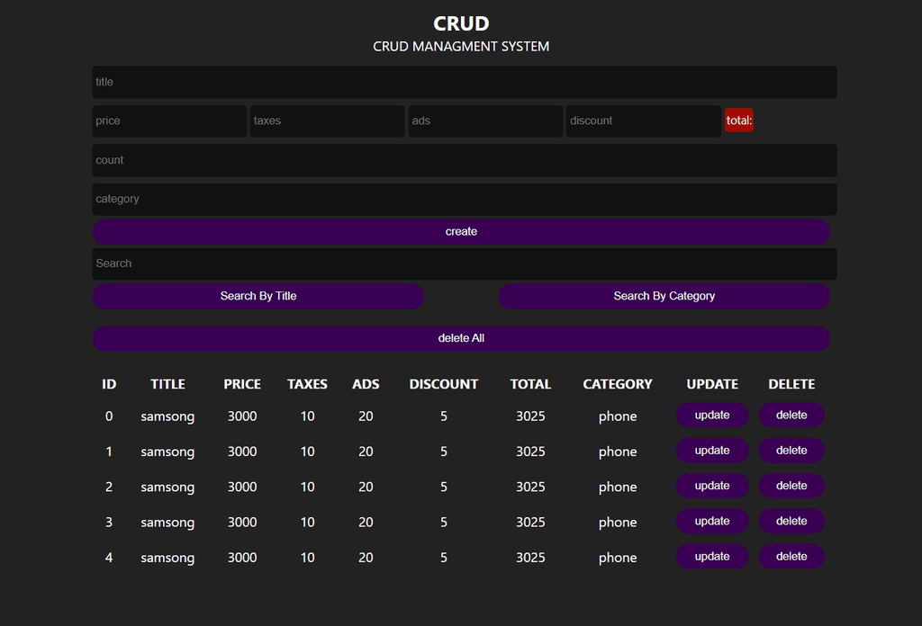Delete the product with ID 4
Image resolution: width=922 pixels, height=626 pixels.
(791, 556)
